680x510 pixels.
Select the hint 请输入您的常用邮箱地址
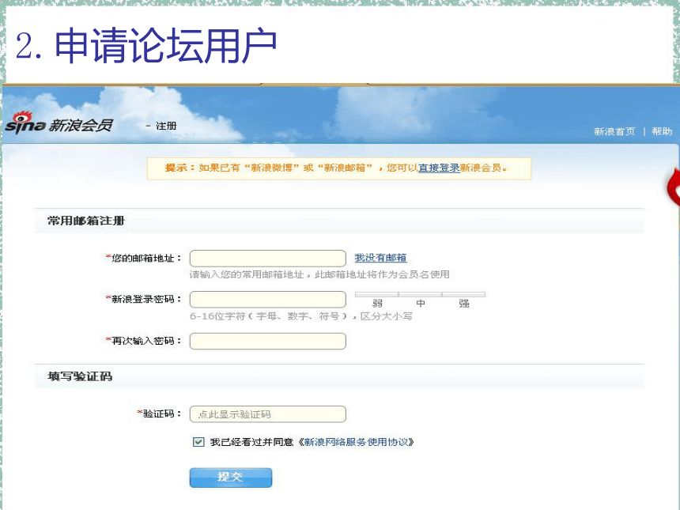click(x=247, y=274)
